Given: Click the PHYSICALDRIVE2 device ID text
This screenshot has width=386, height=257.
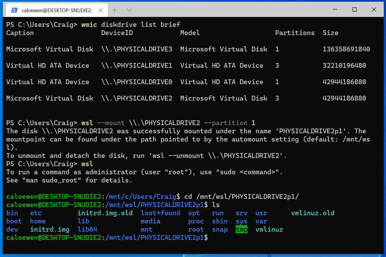Looking at the screenshot, I should coord(138,98).
